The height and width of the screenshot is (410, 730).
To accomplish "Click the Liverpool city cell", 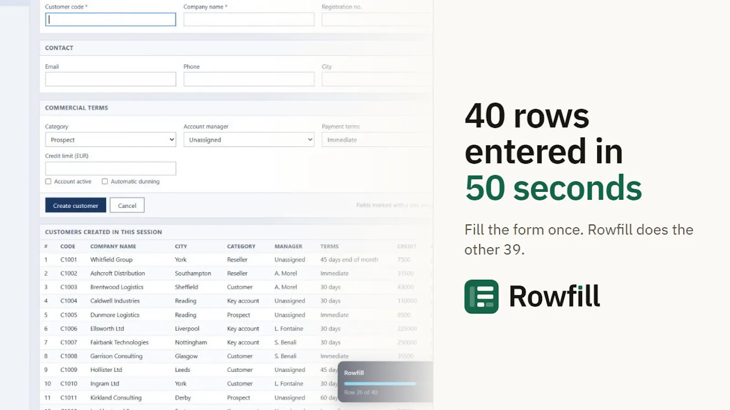I will tap(187, 328).
